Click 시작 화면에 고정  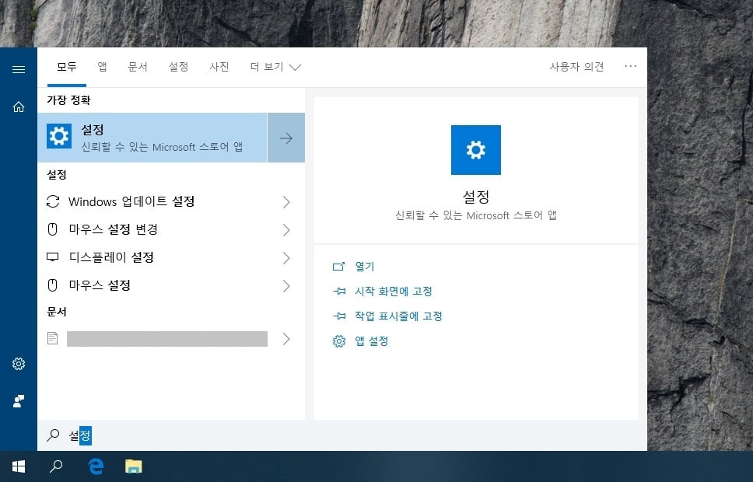[x=394, y=291]
